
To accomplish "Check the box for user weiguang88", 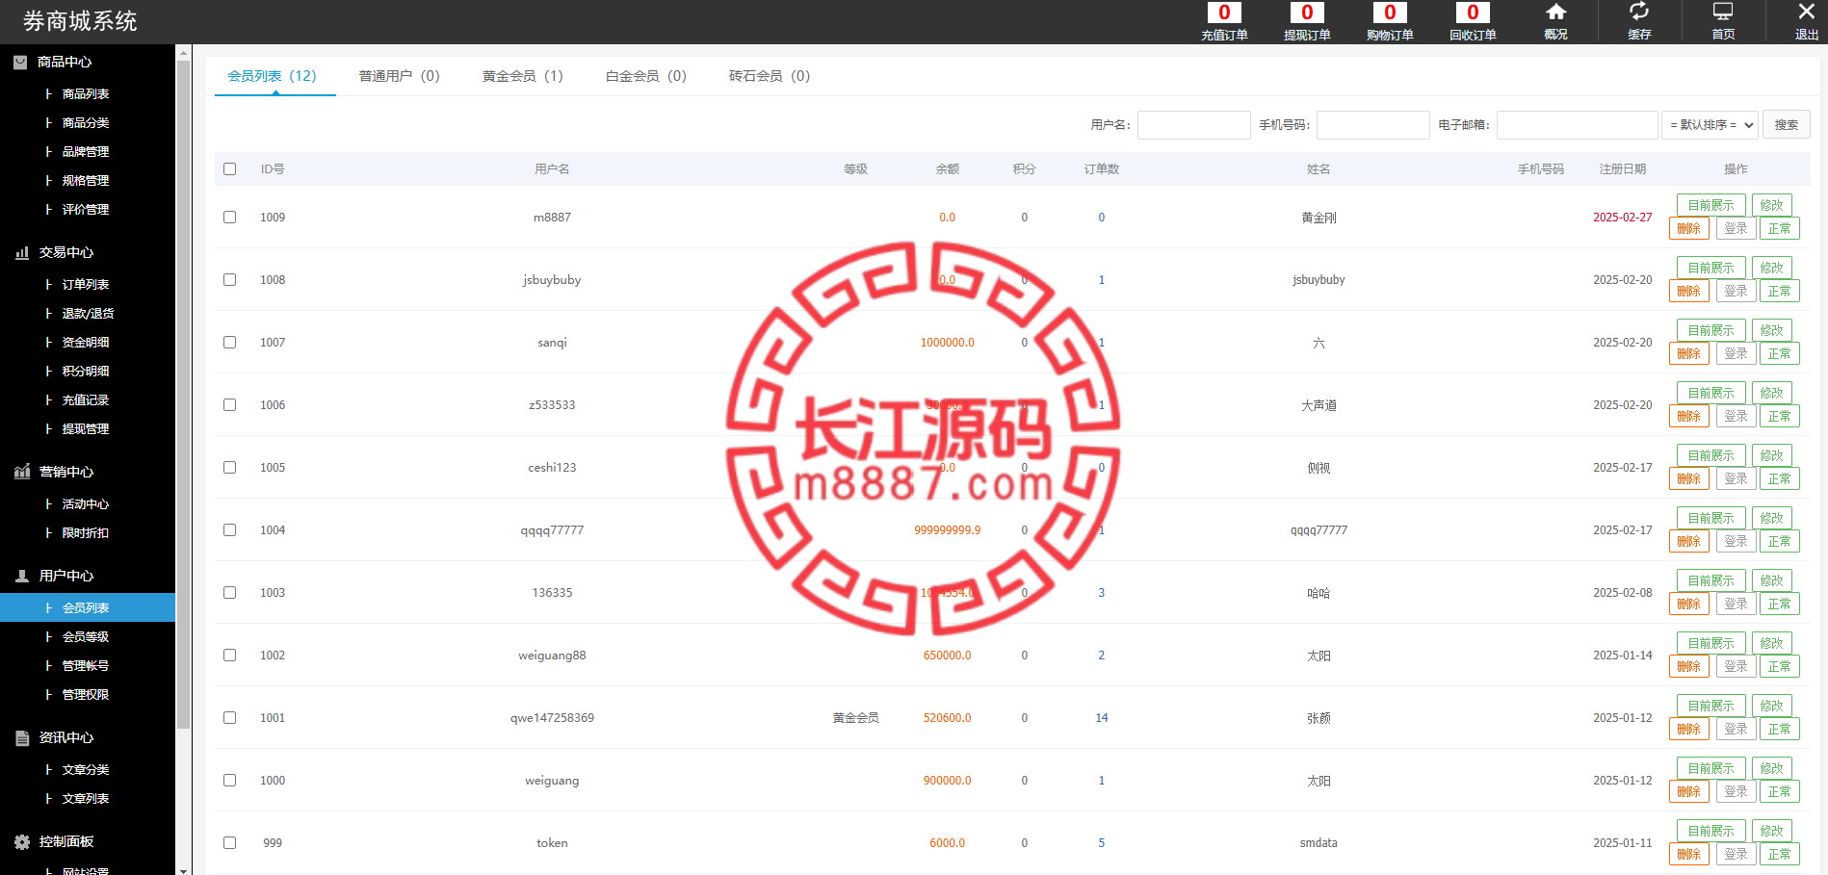I will click(x=229, y=655).
